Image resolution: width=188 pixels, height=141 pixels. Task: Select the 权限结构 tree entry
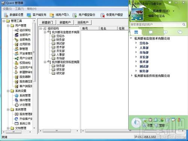pos(23,63)
